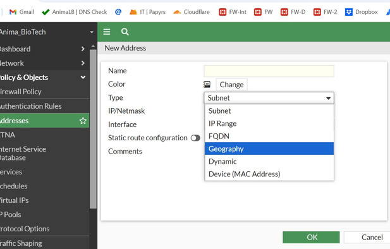Open the Virtual IPs sidebar item
Viewport: 390px width, 249px height.
(x=44, y=200)
